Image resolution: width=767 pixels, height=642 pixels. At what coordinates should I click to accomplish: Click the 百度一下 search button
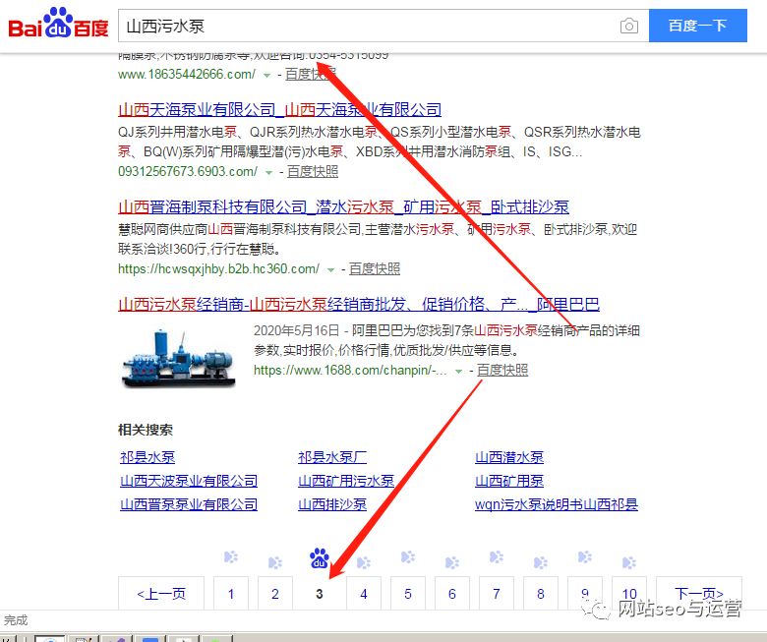[697, 26]
